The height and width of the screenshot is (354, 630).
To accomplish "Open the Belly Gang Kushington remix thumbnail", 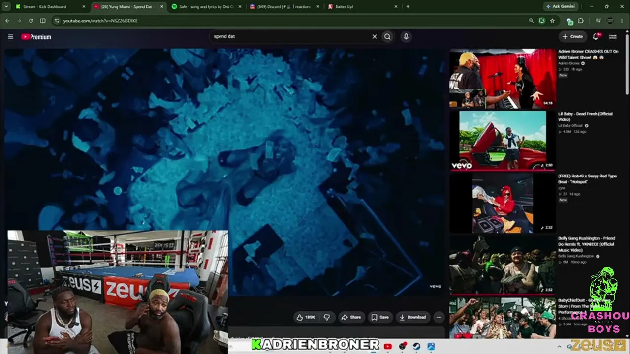I will 502,265.
